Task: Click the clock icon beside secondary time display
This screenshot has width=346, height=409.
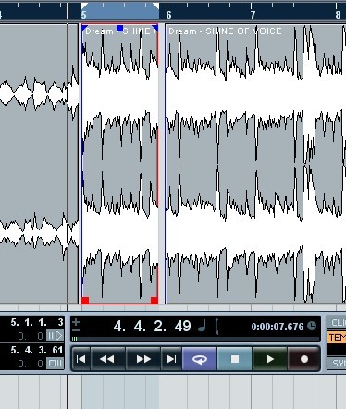Action: pyautogui.click(x=312, y=326)
